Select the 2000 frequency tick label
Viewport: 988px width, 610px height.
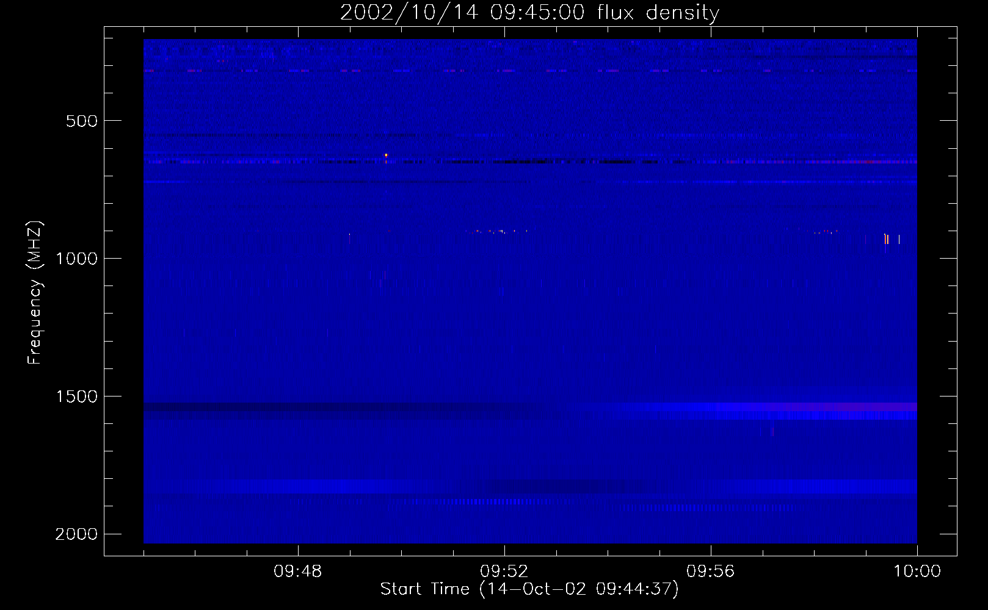point(76,534)
